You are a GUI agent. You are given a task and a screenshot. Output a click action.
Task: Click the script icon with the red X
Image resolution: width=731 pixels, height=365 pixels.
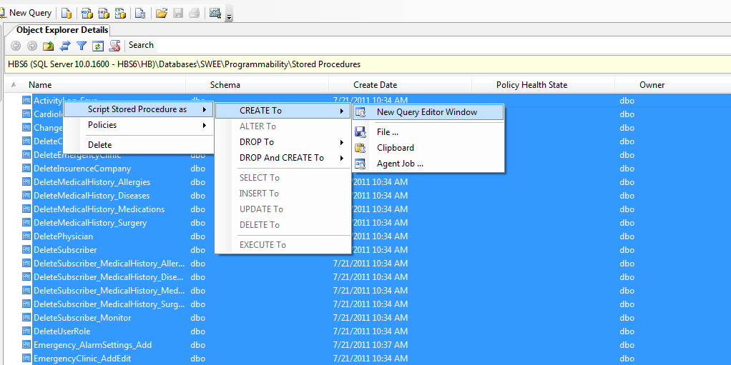click(114, 46)
